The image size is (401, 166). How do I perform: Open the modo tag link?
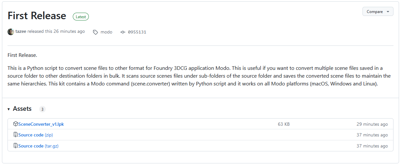(106, 32)
